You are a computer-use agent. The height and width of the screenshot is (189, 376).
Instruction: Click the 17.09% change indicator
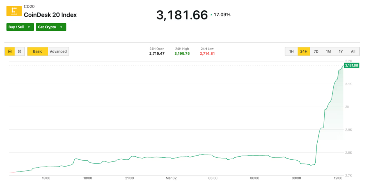point(222,15)
